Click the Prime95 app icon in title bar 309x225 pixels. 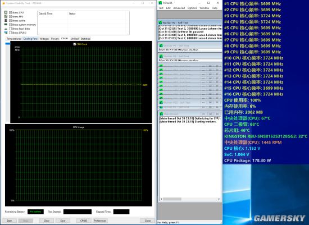[x=160, y=3]
